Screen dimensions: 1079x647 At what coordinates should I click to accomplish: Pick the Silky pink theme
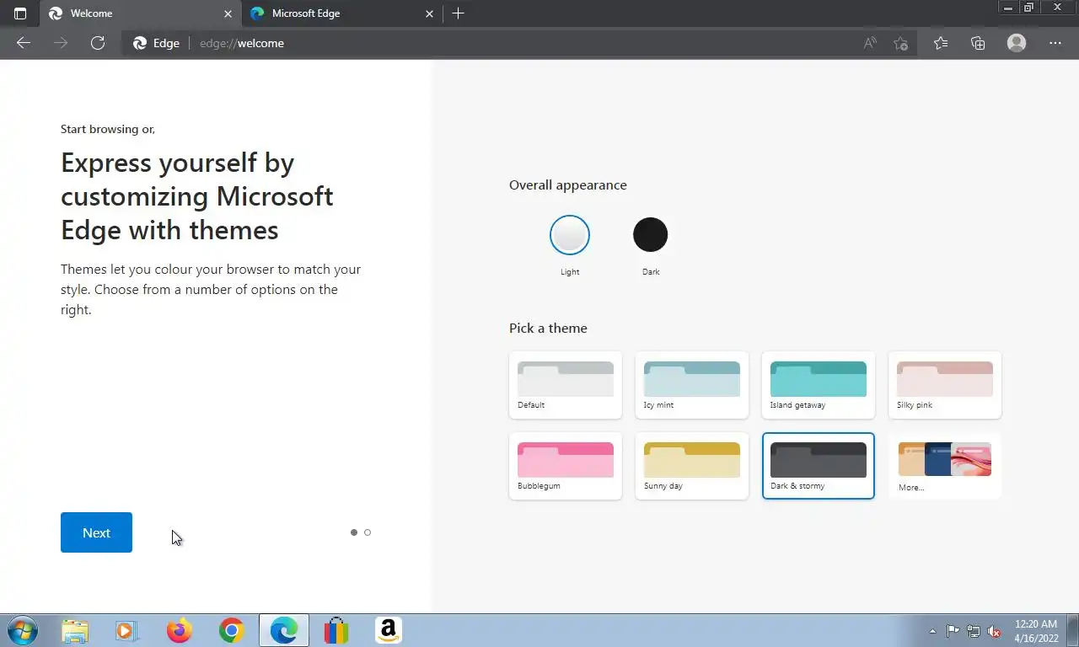[945, 385]
